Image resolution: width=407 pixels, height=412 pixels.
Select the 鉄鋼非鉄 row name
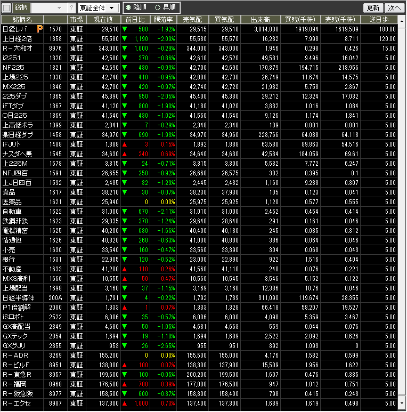point(15,221)
